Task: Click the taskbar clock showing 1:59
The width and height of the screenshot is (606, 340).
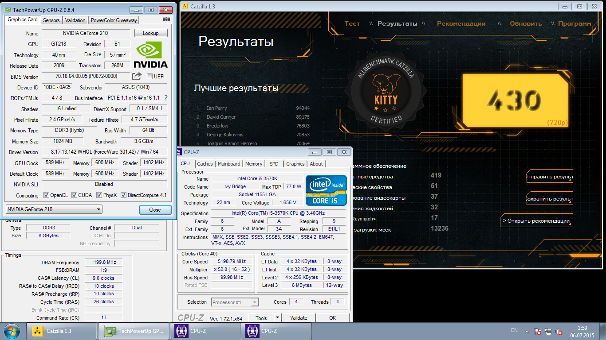Action: pyautogui.click(x=582, y=328)
